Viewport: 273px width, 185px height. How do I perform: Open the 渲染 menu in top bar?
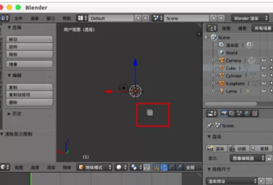coord(35,18)
